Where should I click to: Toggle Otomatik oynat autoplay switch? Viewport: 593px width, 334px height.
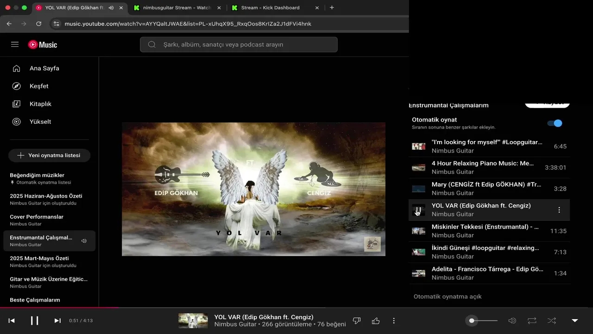click(x=555, y=123)
